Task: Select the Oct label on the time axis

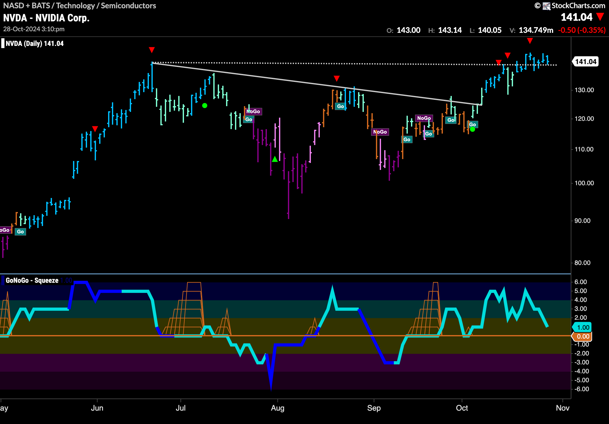Action: click(462, 408)
